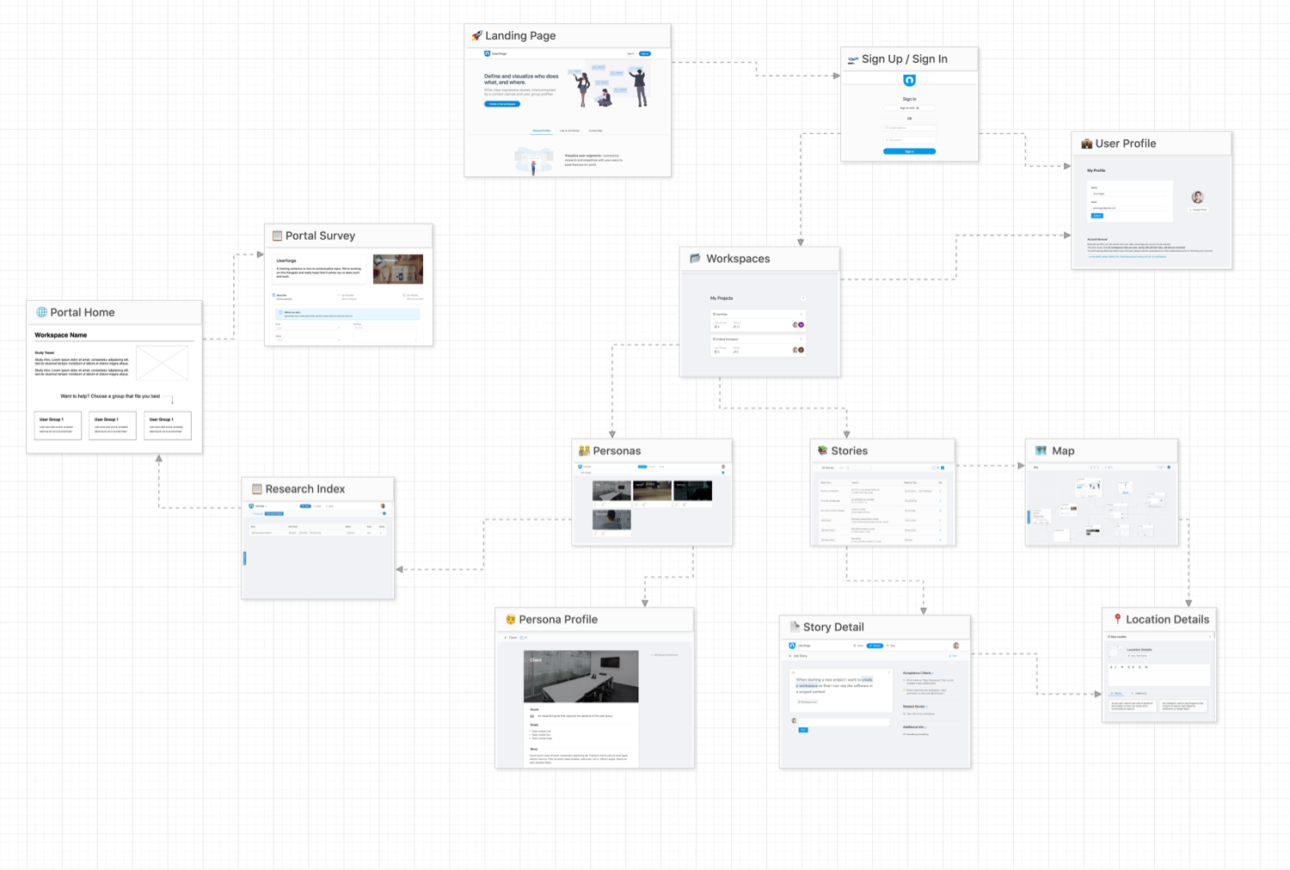Open the Client persona thumbnail in Personas
1290x870 pixels.
coord(611,490)
